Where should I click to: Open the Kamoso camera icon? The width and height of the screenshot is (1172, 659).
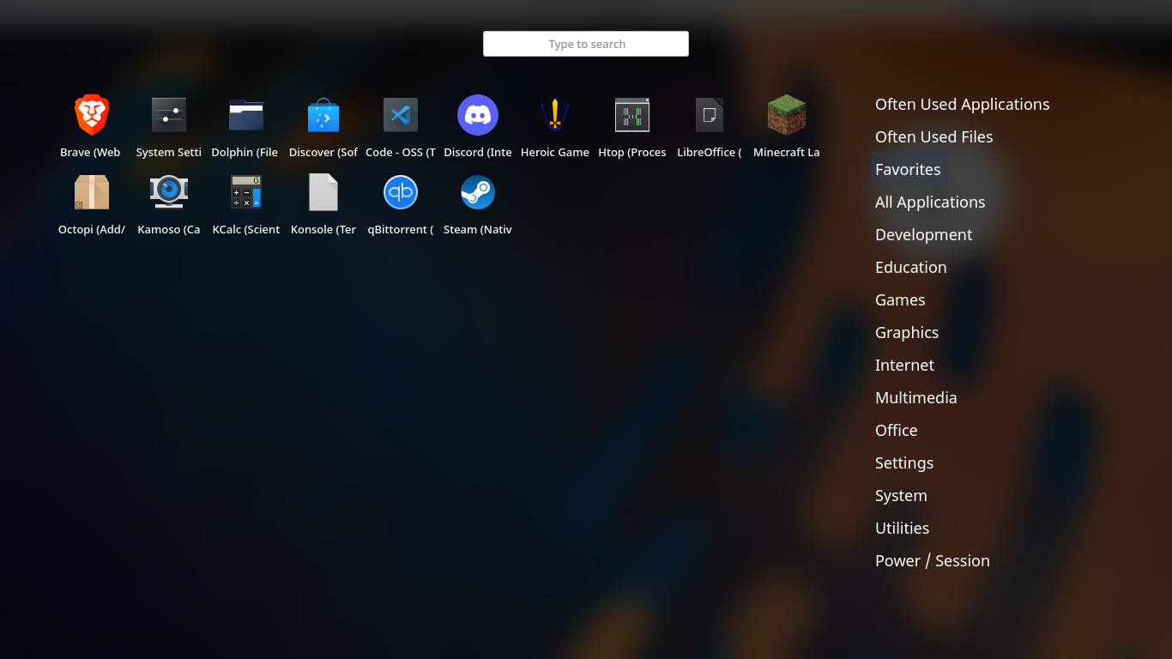click(x=169, y=192)
